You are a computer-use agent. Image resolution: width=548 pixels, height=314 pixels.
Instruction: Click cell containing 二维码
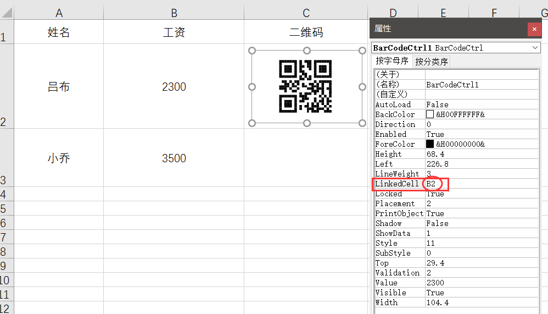(306, 32)
